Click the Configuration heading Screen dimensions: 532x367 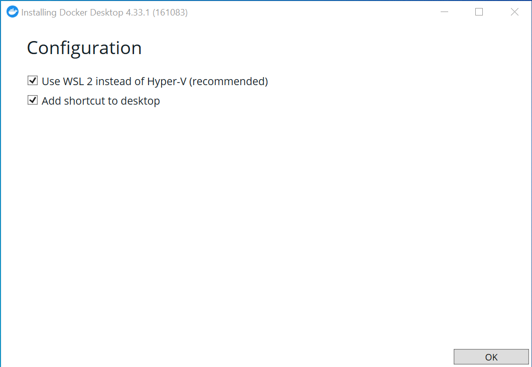click(x=84, y=48)
